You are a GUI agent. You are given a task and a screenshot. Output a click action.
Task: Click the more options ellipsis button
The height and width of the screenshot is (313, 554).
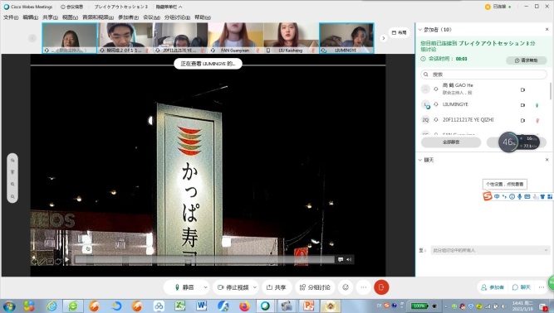(364, 287)
